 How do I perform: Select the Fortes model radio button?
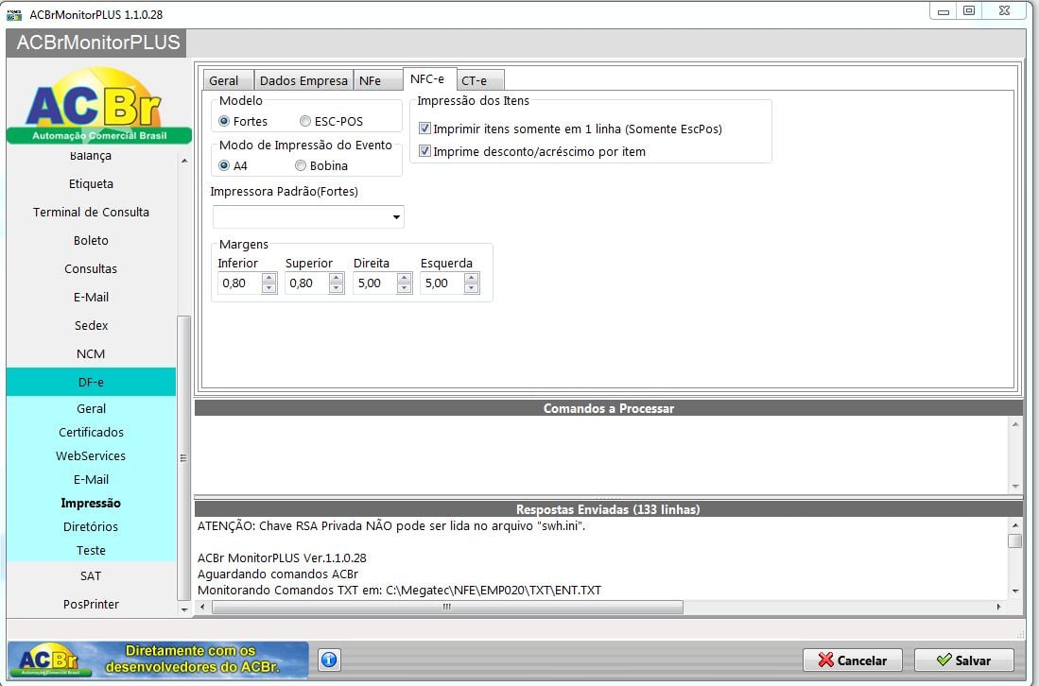tap(224, 121)
